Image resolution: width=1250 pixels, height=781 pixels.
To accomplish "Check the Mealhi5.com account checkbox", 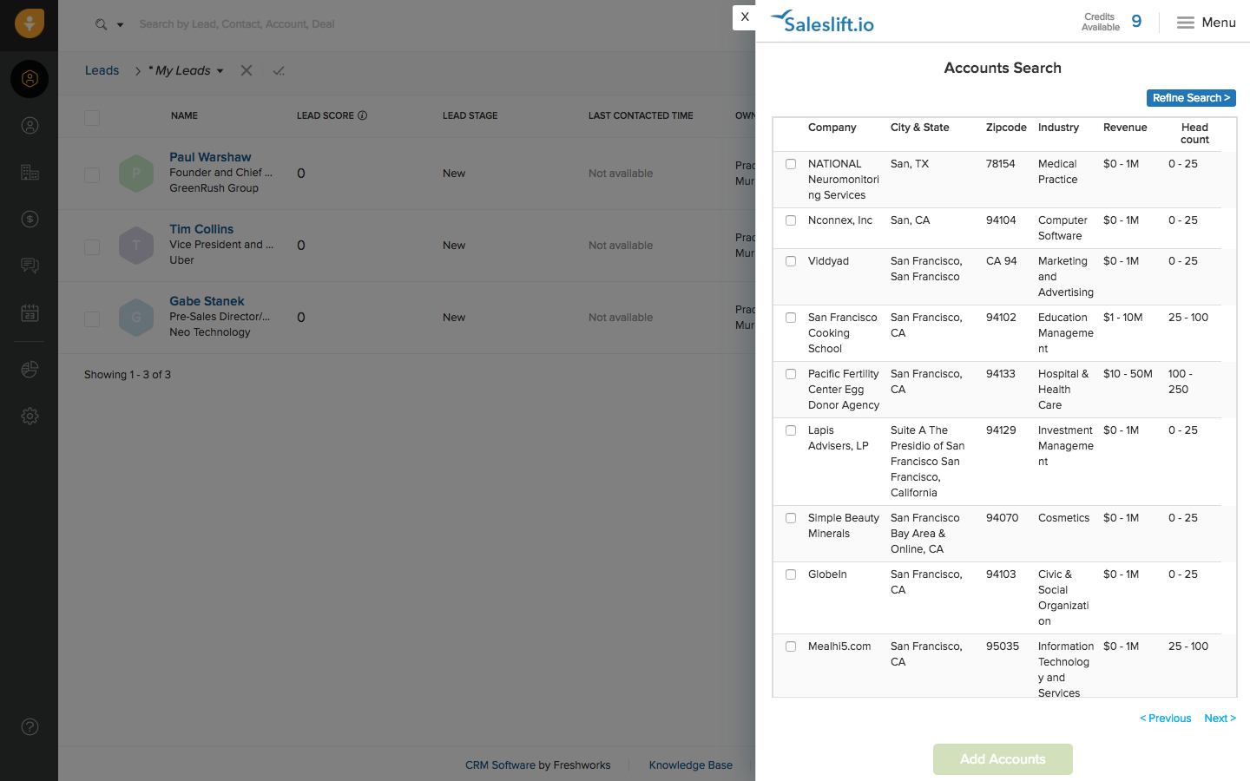I will click(x=791, y=646).
